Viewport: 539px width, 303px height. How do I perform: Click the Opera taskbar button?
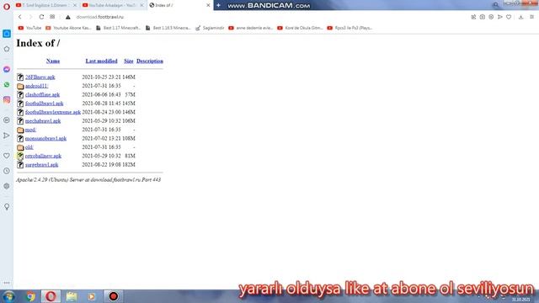pos(51,296)
